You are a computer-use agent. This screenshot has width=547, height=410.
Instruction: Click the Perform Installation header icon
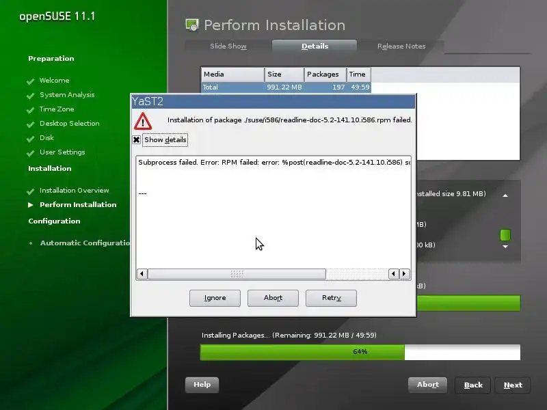click(x=192, y=25)
